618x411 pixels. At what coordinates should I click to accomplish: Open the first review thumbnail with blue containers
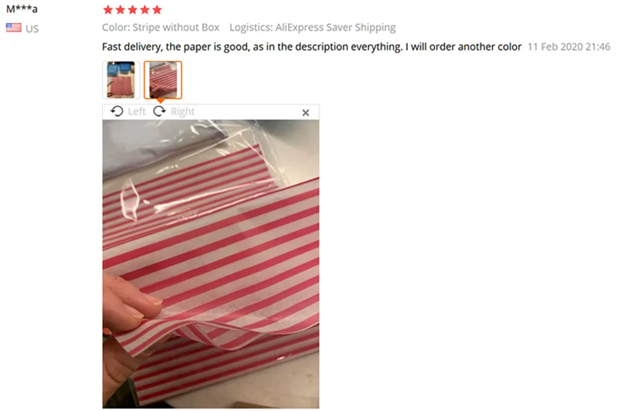pyautogui.click(x=121, y=80)
